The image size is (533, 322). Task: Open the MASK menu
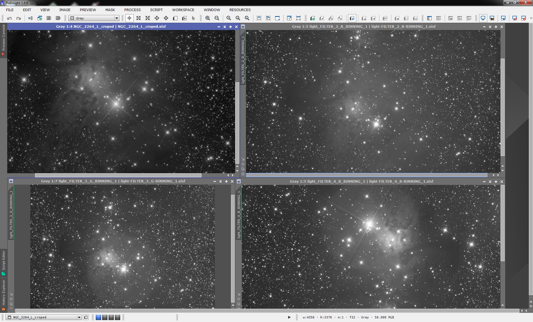110,10
